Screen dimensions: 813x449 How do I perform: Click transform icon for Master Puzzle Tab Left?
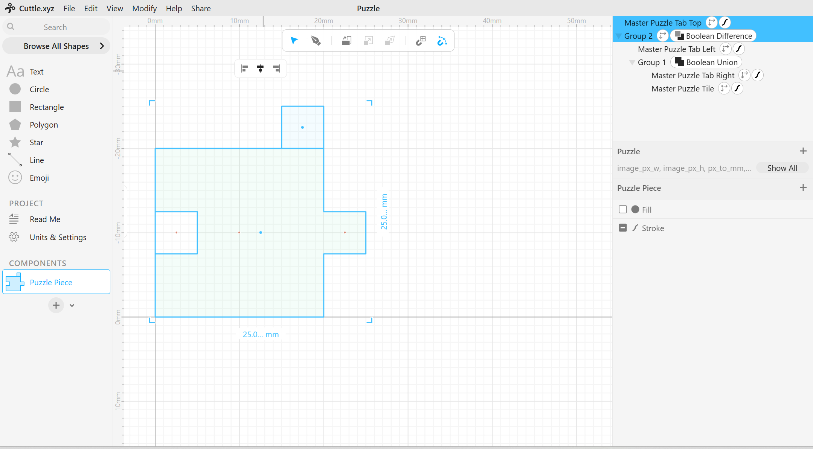[725, 49]
